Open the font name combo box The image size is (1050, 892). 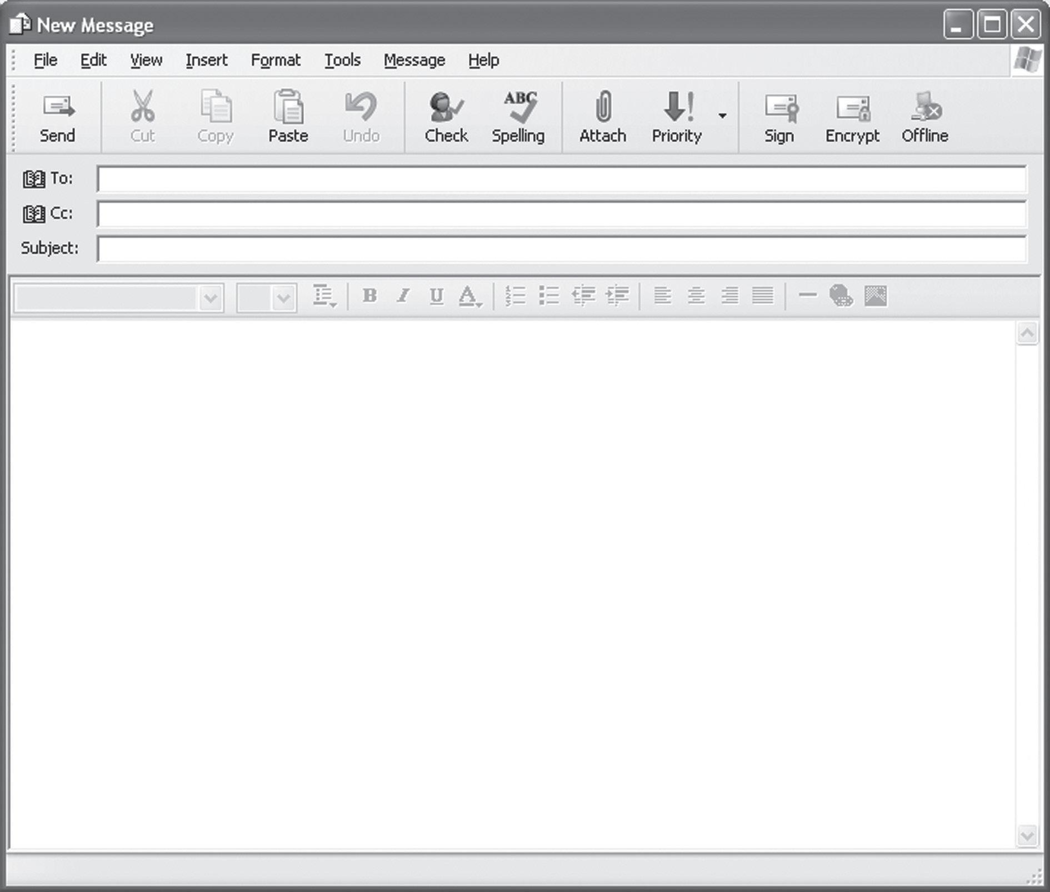coord(119,298)
